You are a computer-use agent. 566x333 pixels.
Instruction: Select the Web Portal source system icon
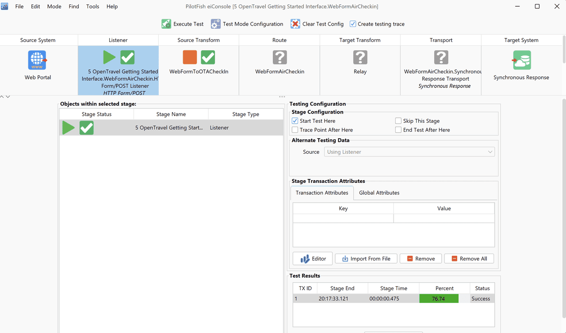coord(38,60)
